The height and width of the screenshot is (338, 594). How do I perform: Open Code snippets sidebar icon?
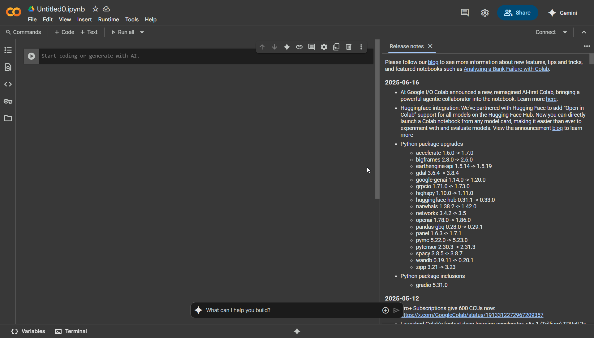(x=8, y=84)
